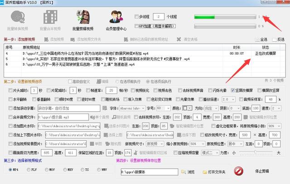Image resolution: width=290 pixels, height=184 pixels.
Task: Open the 新视频尺寸 dropdown
Action: pyautogui.click(x=155, y=144)
